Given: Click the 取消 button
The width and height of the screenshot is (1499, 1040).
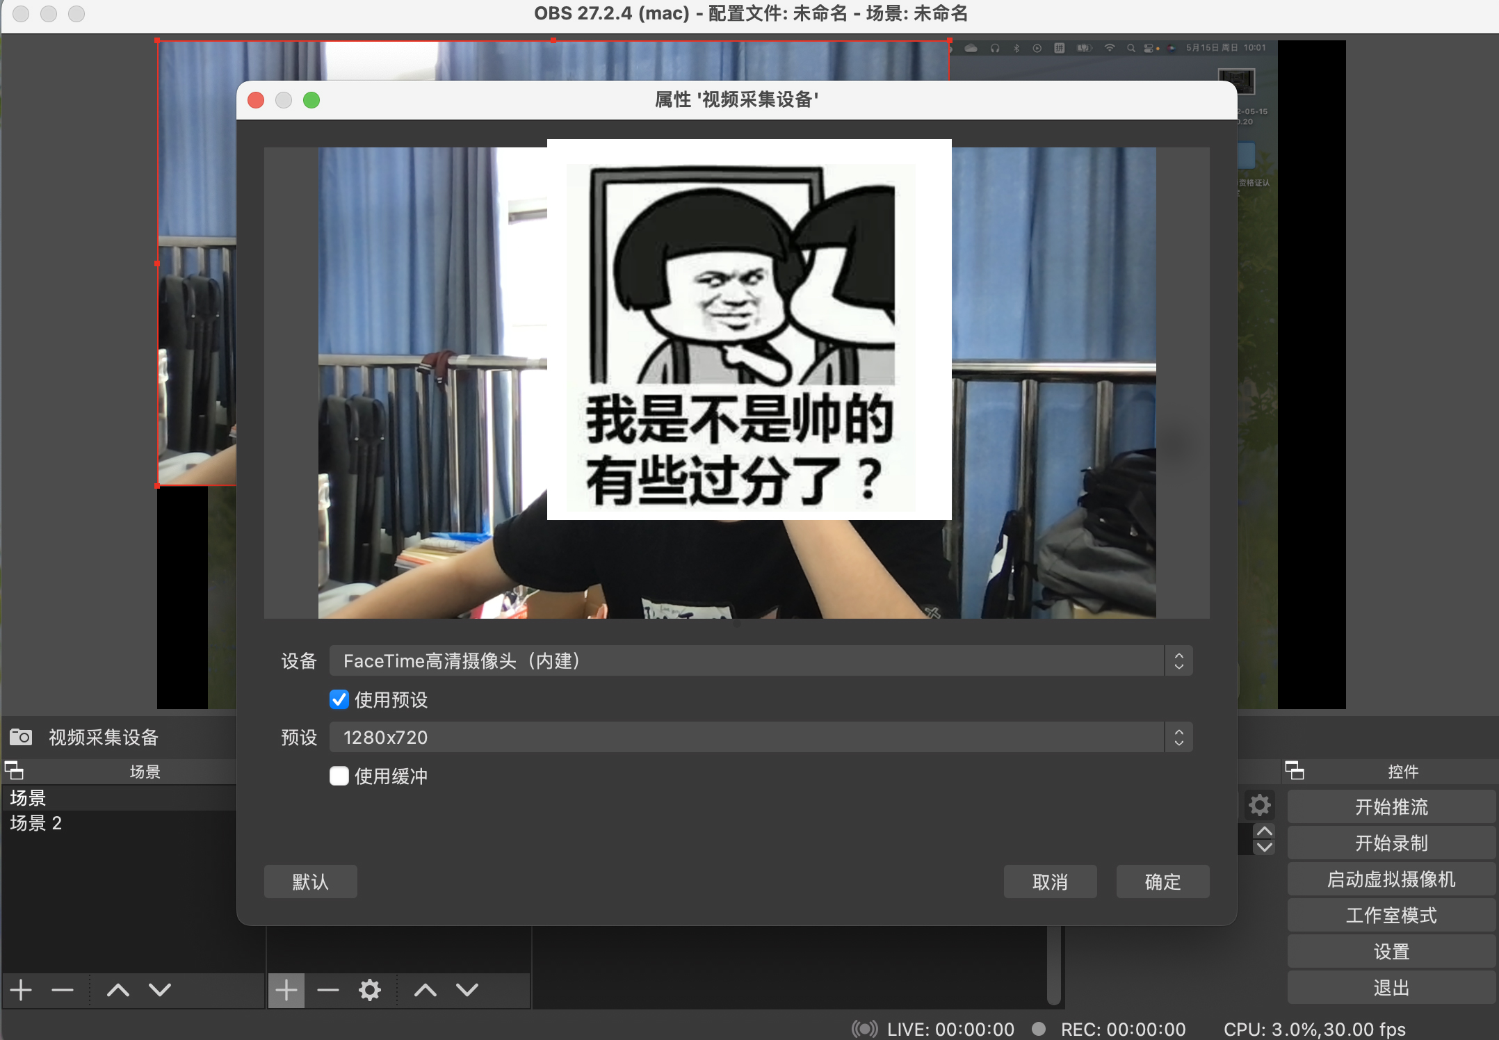Looking at the screenshot, I should (x=1050, y=881).
